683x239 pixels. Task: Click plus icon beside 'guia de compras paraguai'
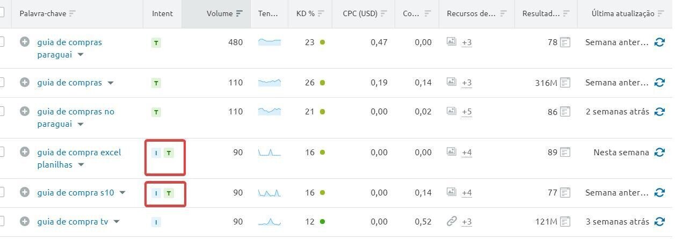click(x=25, y=41)
